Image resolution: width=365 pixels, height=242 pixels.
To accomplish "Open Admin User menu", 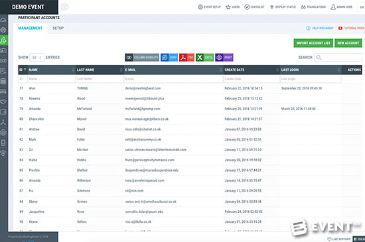I will pyautogui.click(x=341, y=7).
